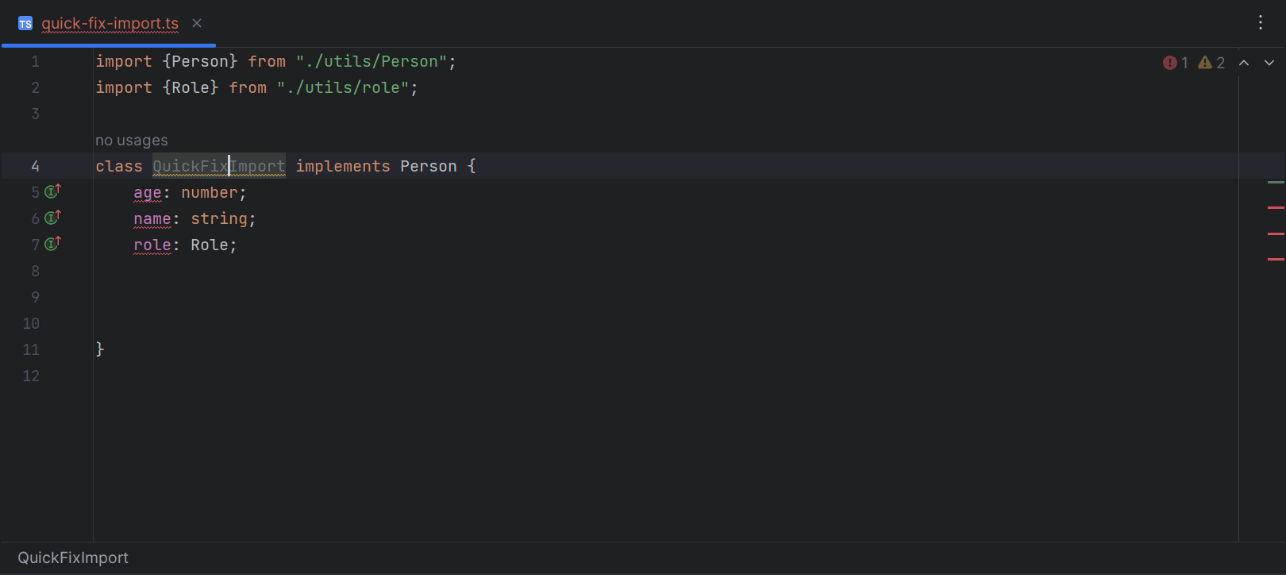
Task: Click the green stripe marker in scrollbar
Action: tap(1276, 182)
